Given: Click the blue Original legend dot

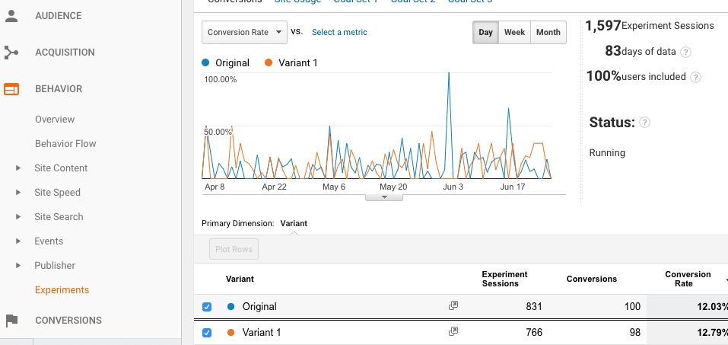Looking at the screenshot, I should (x=205, y=62).
